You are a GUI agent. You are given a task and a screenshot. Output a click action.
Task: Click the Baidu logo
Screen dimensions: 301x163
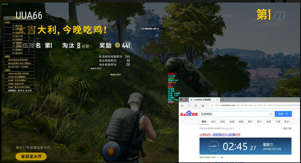[x=189, y=113]
